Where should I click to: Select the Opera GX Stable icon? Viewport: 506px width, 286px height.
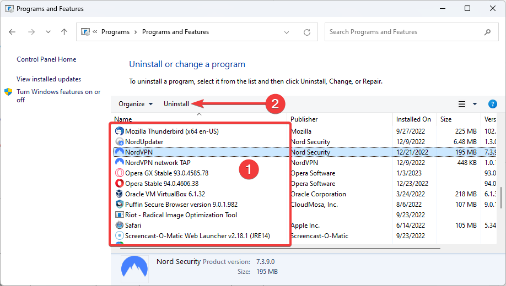(119, 173)
